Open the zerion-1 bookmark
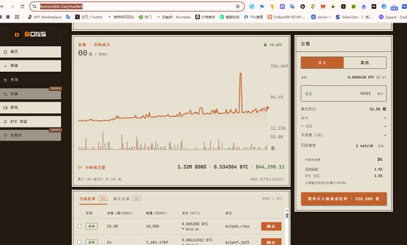The width and height of the screenshot is (407, 245). click(x=321, y=17)
